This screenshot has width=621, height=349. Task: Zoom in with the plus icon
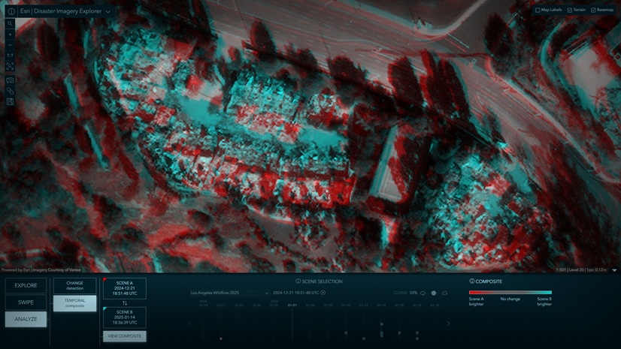[x=11, y=35]
